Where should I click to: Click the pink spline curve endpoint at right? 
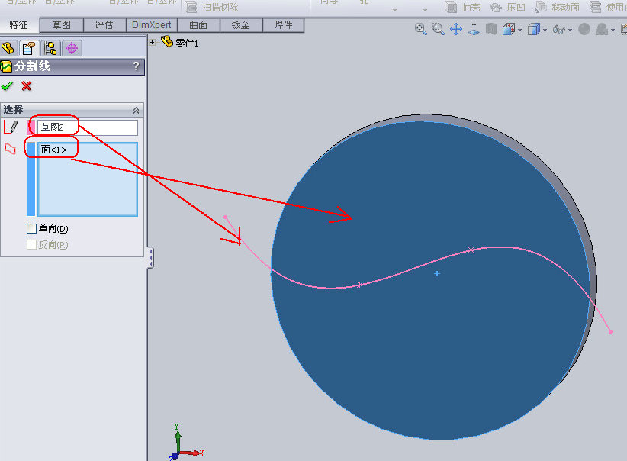pos(610,331)
